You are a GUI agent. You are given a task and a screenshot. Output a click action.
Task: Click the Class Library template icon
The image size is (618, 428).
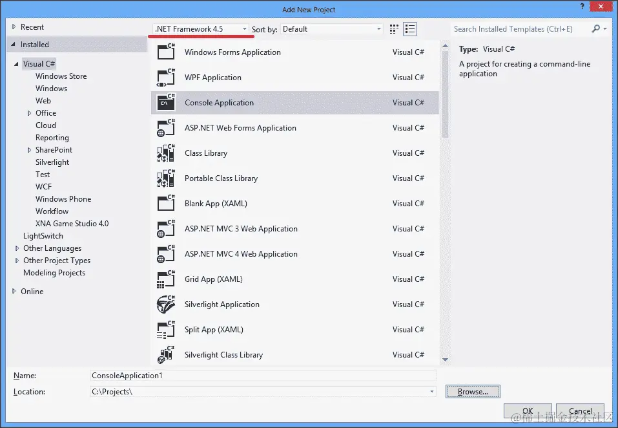[x=166, y=153]
